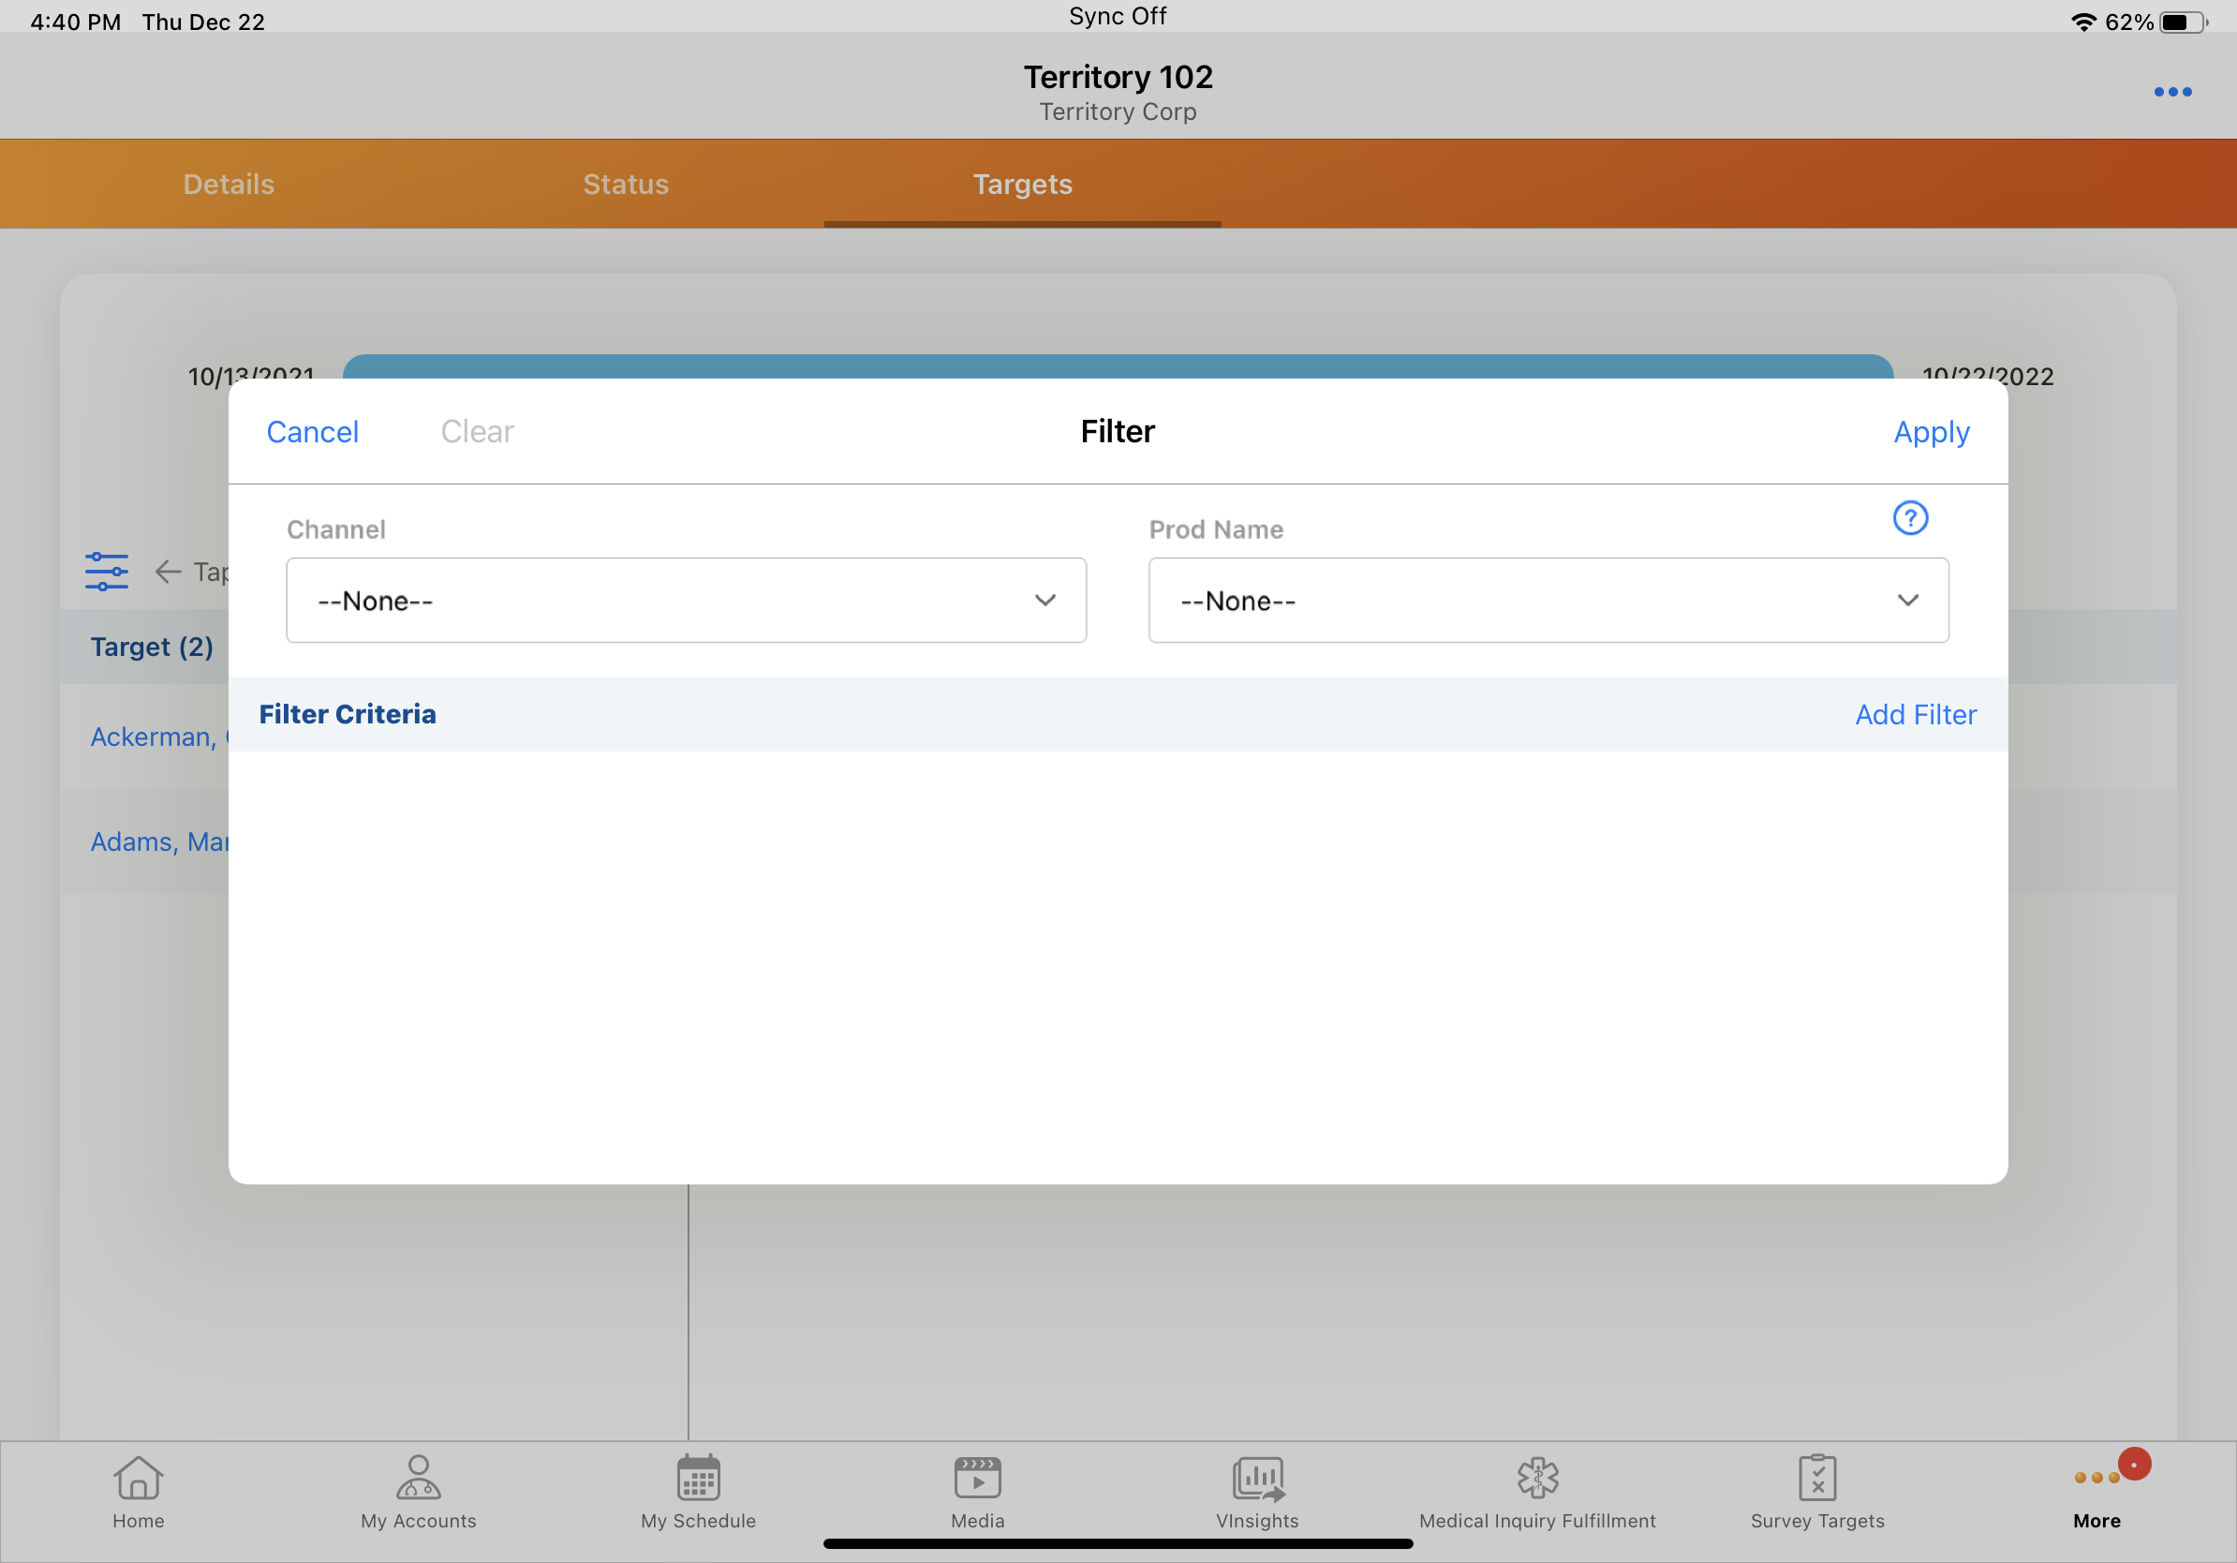Open the three-dot options menu
2237x1563 pixels.
pyautogui.click(x=2171, y=92)
